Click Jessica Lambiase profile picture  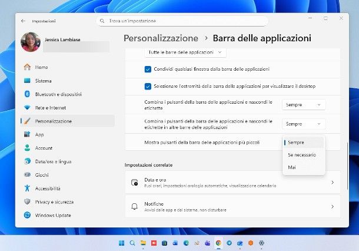[x=31, y=42]
